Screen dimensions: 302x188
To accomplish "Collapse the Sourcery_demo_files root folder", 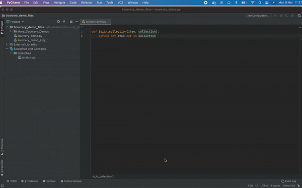I will [7, 27].
